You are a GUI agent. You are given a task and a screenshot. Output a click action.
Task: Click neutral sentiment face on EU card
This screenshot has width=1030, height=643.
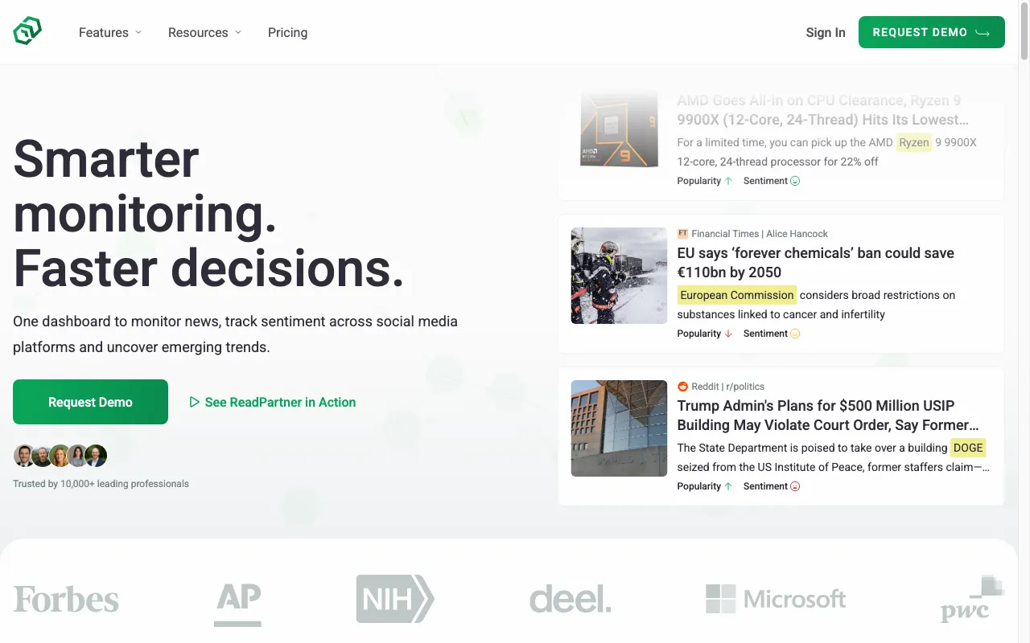point(795,334)
